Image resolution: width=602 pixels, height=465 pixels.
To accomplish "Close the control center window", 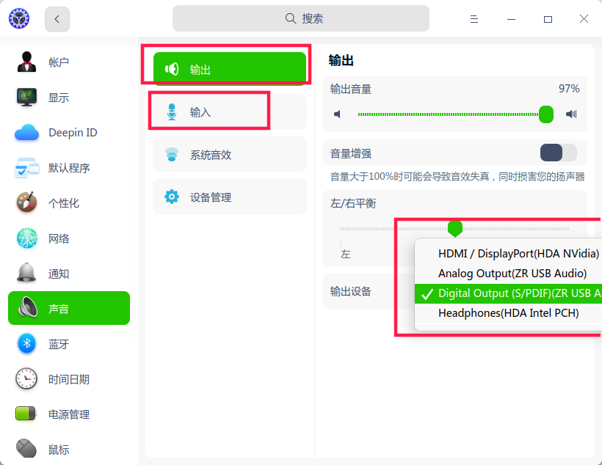I will tap(584, 19).
